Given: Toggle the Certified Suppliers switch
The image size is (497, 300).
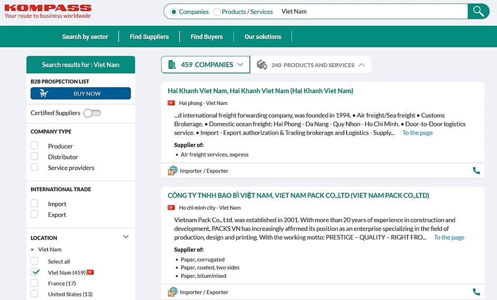Looking at the screenshot, I should click(92, 113).
